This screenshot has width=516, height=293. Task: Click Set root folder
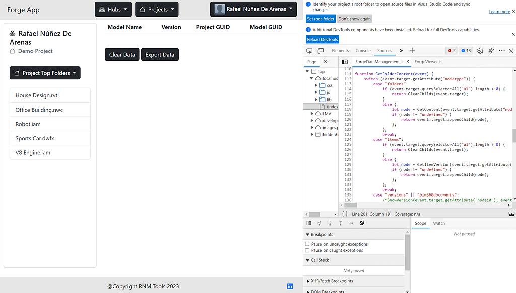320,19
